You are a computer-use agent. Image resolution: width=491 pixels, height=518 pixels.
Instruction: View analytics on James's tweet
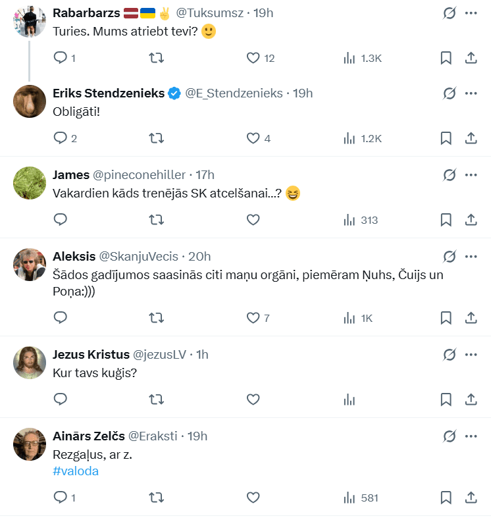(349, 220)
